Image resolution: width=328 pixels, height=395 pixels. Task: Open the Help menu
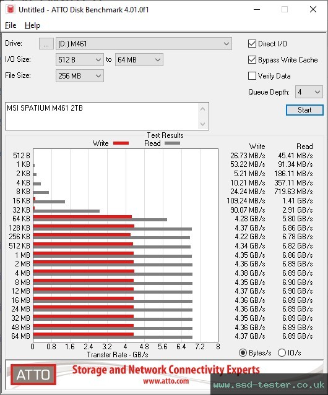32,25
